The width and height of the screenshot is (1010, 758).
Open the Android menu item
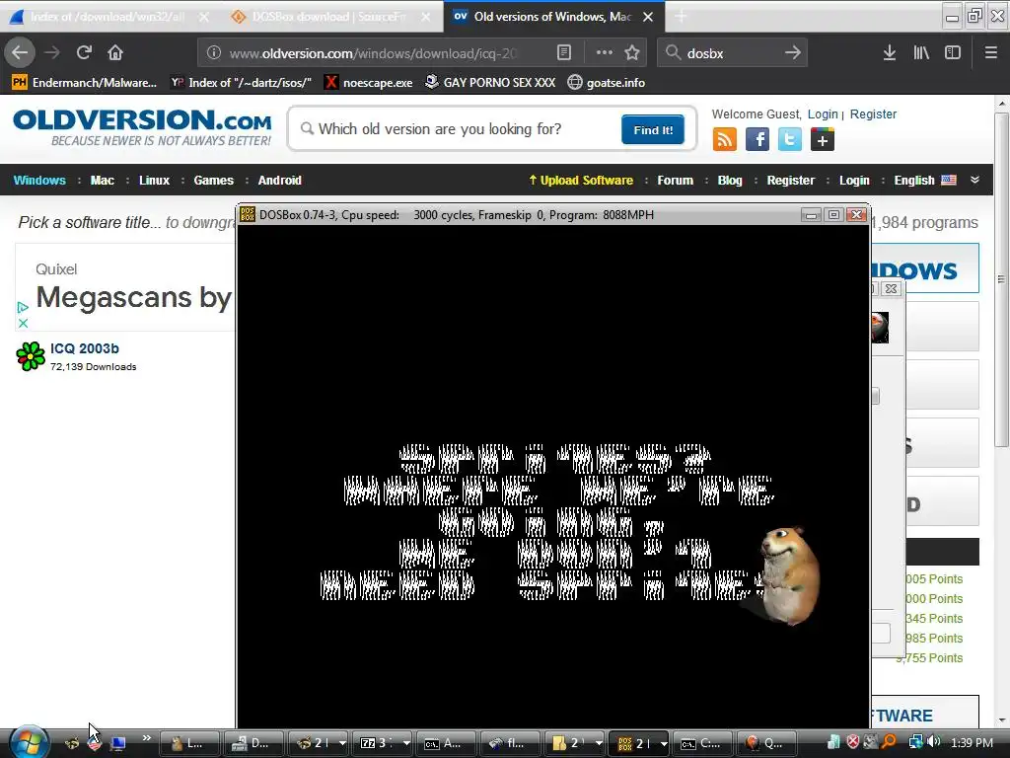[x=279, y=181]
